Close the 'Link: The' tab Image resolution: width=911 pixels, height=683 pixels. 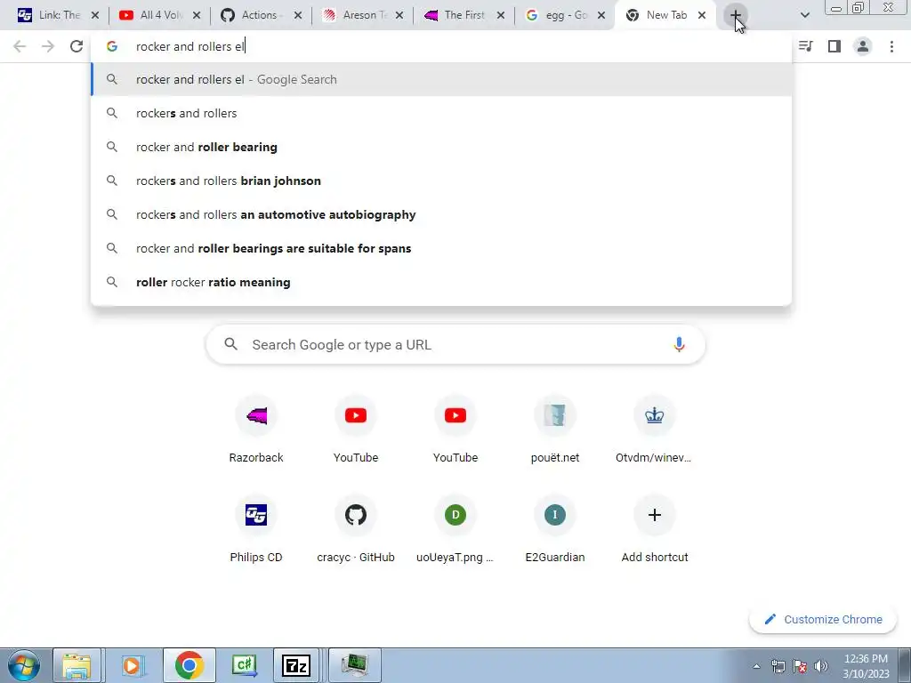(x=95, y=15)
